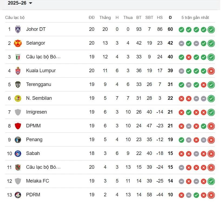This screenshot has width=221, height=202.
Task: Click the Sabah club crest
Action: [x=18, y=153]
